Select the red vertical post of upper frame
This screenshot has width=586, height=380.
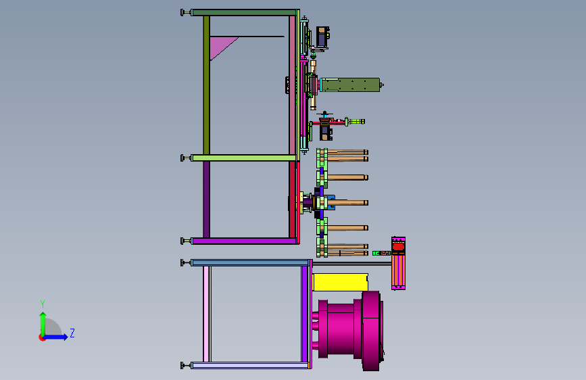(x=292, y=199)
